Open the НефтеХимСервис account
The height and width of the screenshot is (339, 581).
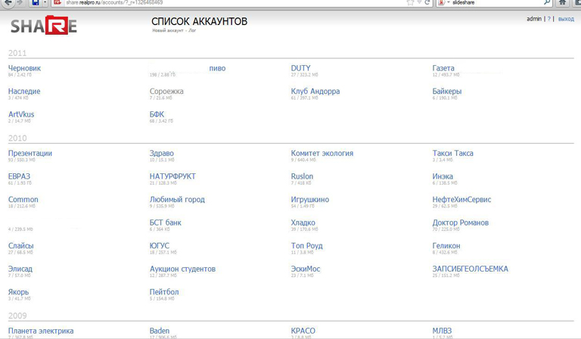pos(461,200)
